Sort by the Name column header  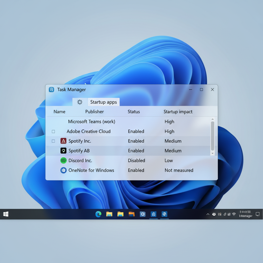click(59, 112)
